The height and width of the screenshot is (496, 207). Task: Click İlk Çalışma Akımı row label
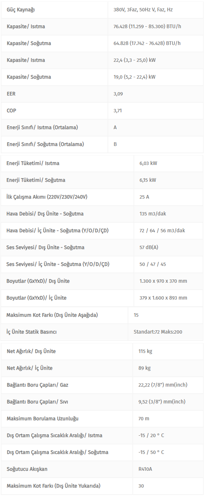pyautogui.click(x=47, y=197)
